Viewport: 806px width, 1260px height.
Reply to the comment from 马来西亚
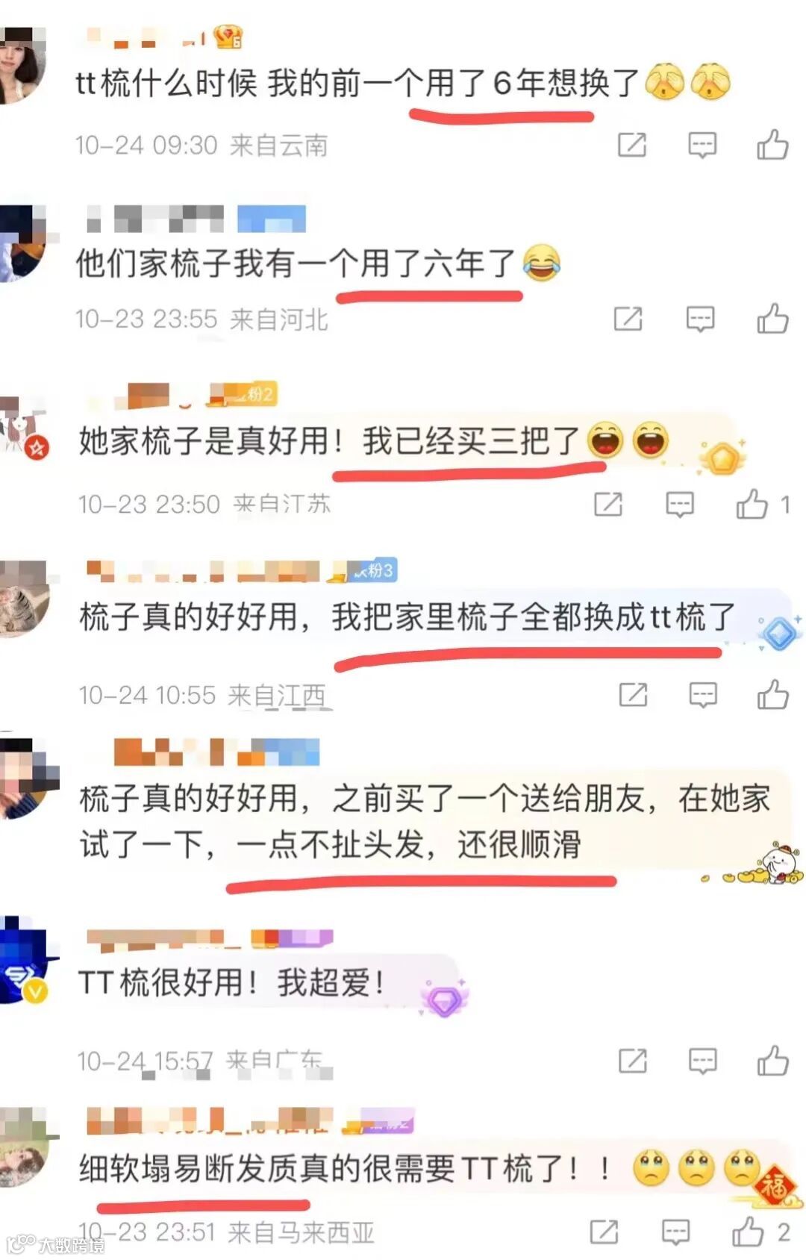675,1232
